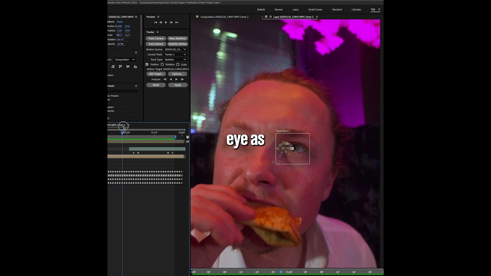Open the Align panel menu icon
Image resolution: width=491 pixels, height=276 pixels.
pyautogui.click(x=136, y=53)
